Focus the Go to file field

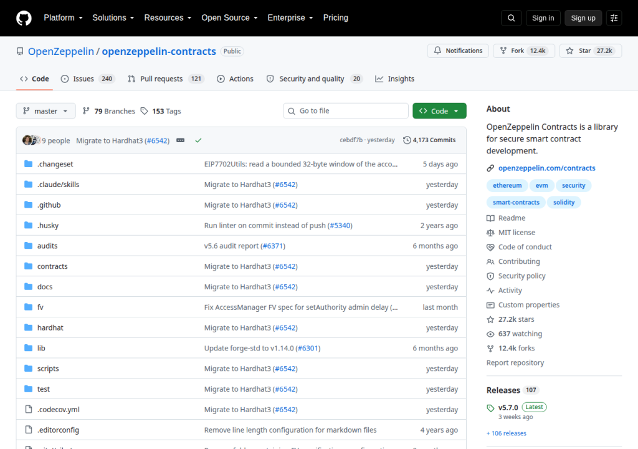coord(346,111)
